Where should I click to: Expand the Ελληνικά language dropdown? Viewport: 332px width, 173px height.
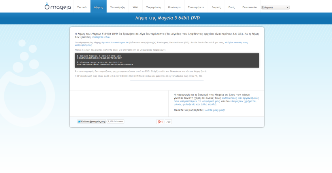tap(275, 7)
